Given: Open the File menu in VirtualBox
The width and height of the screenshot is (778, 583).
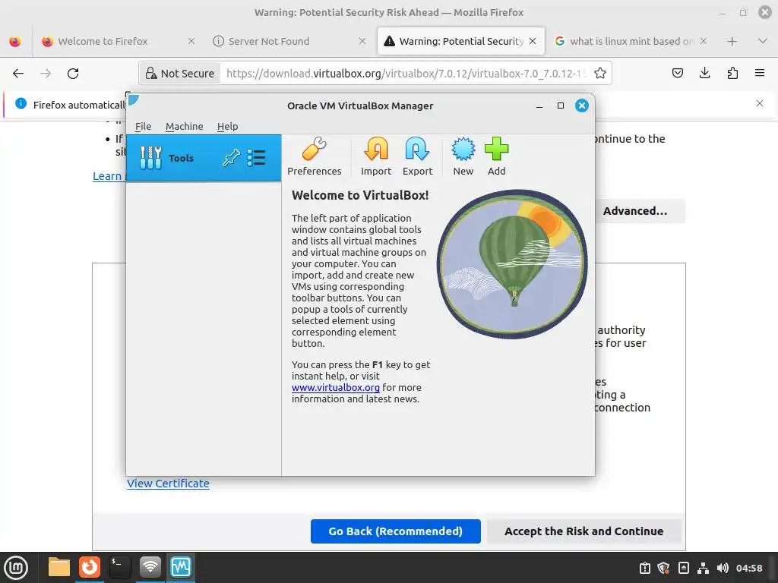Looking at the screenshot, I should pos(143,127).
